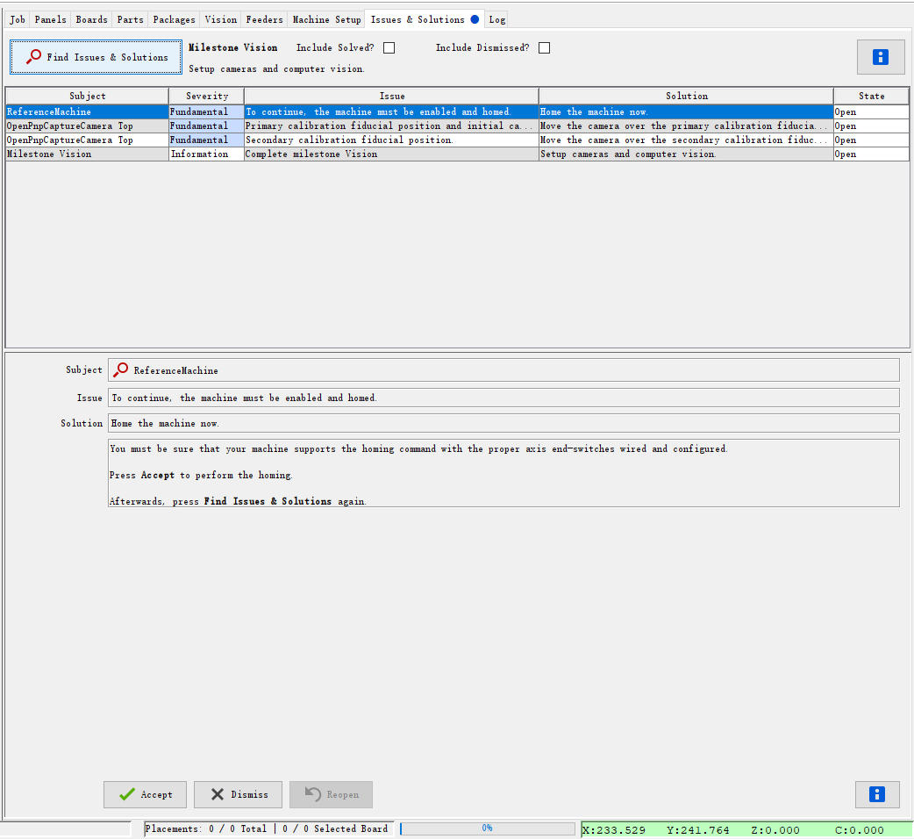The image size is (914, 839).
Task: Enable the Include Solved checkbox
Action: [389, 47]
